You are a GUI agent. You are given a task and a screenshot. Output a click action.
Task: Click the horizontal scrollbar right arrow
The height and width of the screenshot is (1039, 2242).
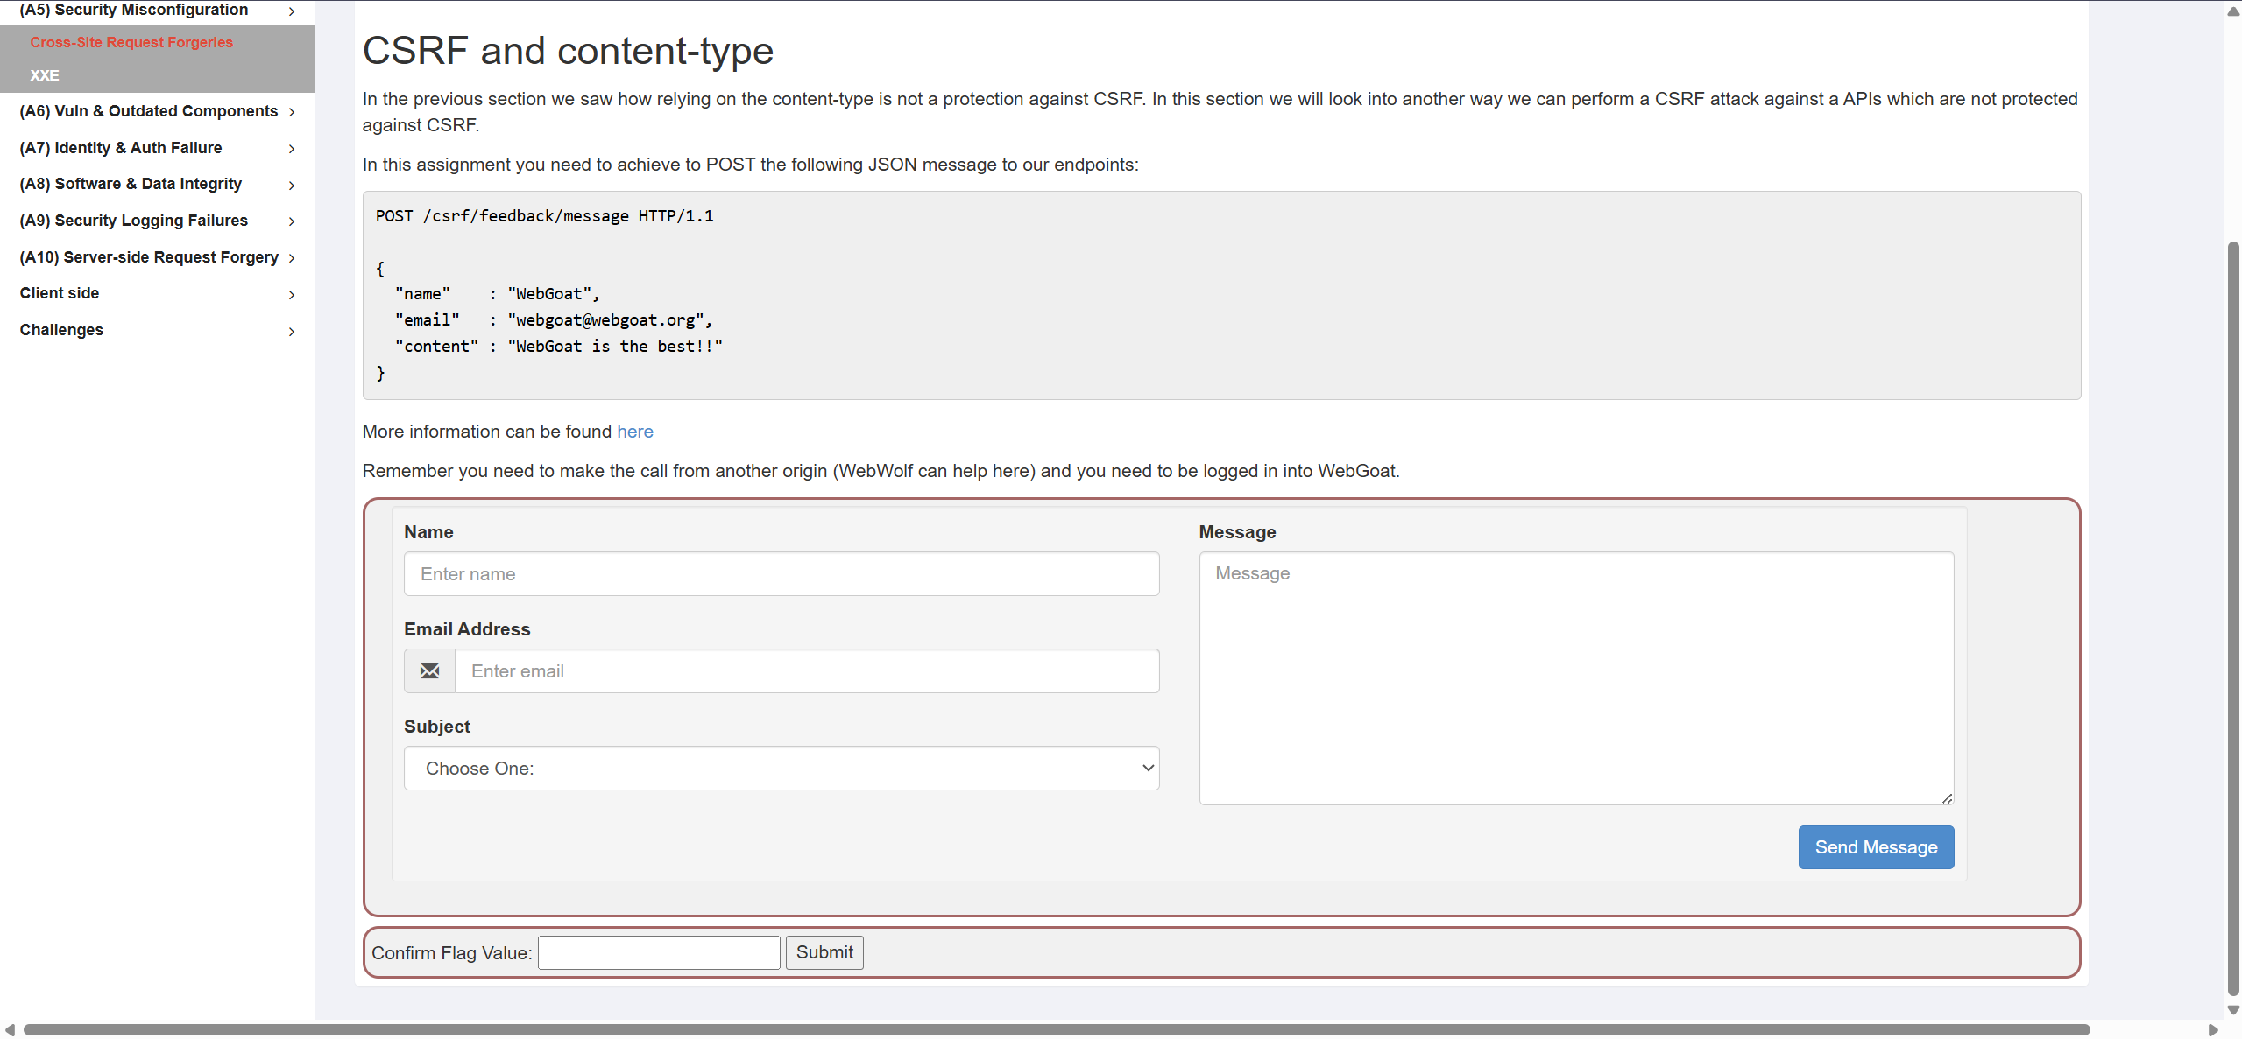click(2212, 1029)
